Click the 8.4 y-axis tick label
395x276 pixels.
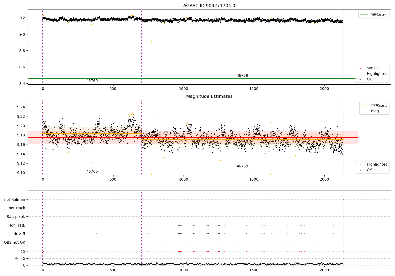tap(22, 84)
